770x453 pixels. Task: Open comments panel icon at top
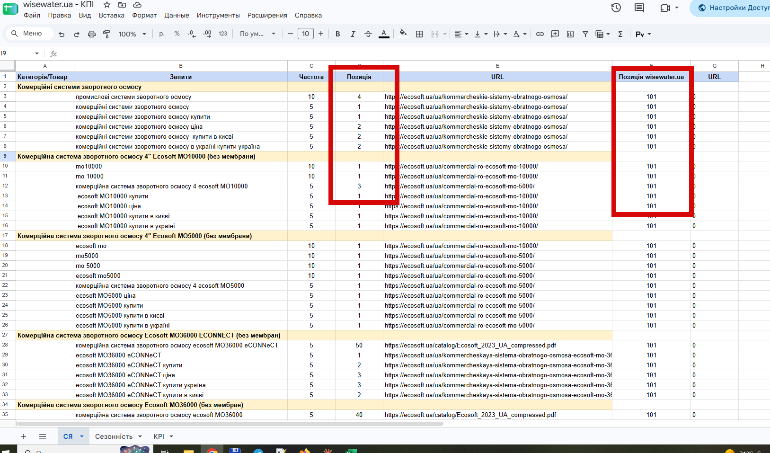pos(639,8)
